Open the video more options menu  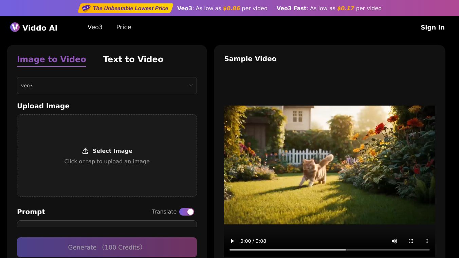coord(427,241)
